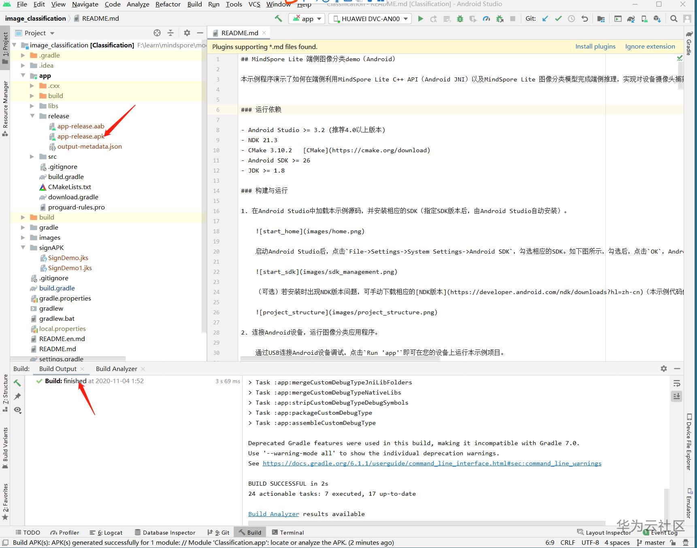Open the run configuration dropdown 'app'
697x548 pixels.
[307, 19]
